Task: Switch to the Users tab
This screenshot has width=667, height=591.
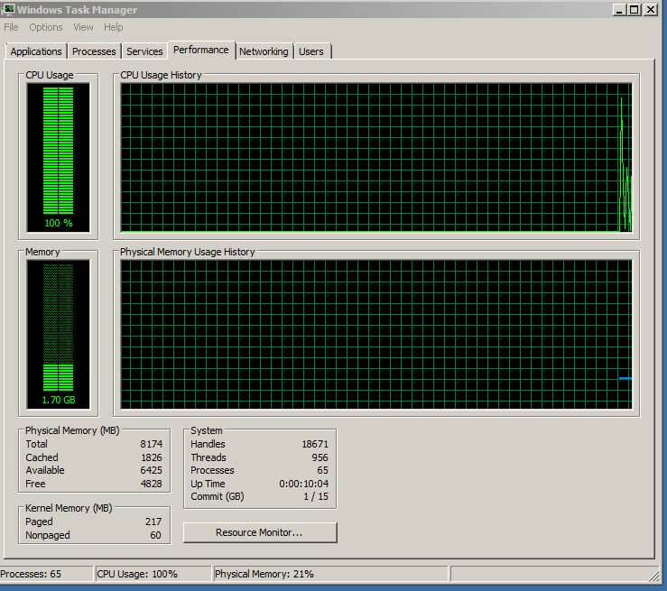Action: [x=311, y=51]
